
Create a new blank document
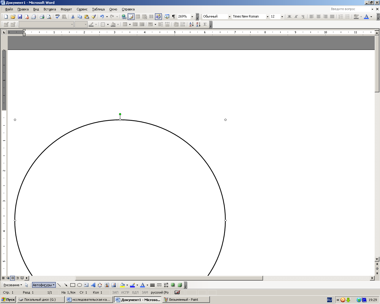tap(6, 17)
